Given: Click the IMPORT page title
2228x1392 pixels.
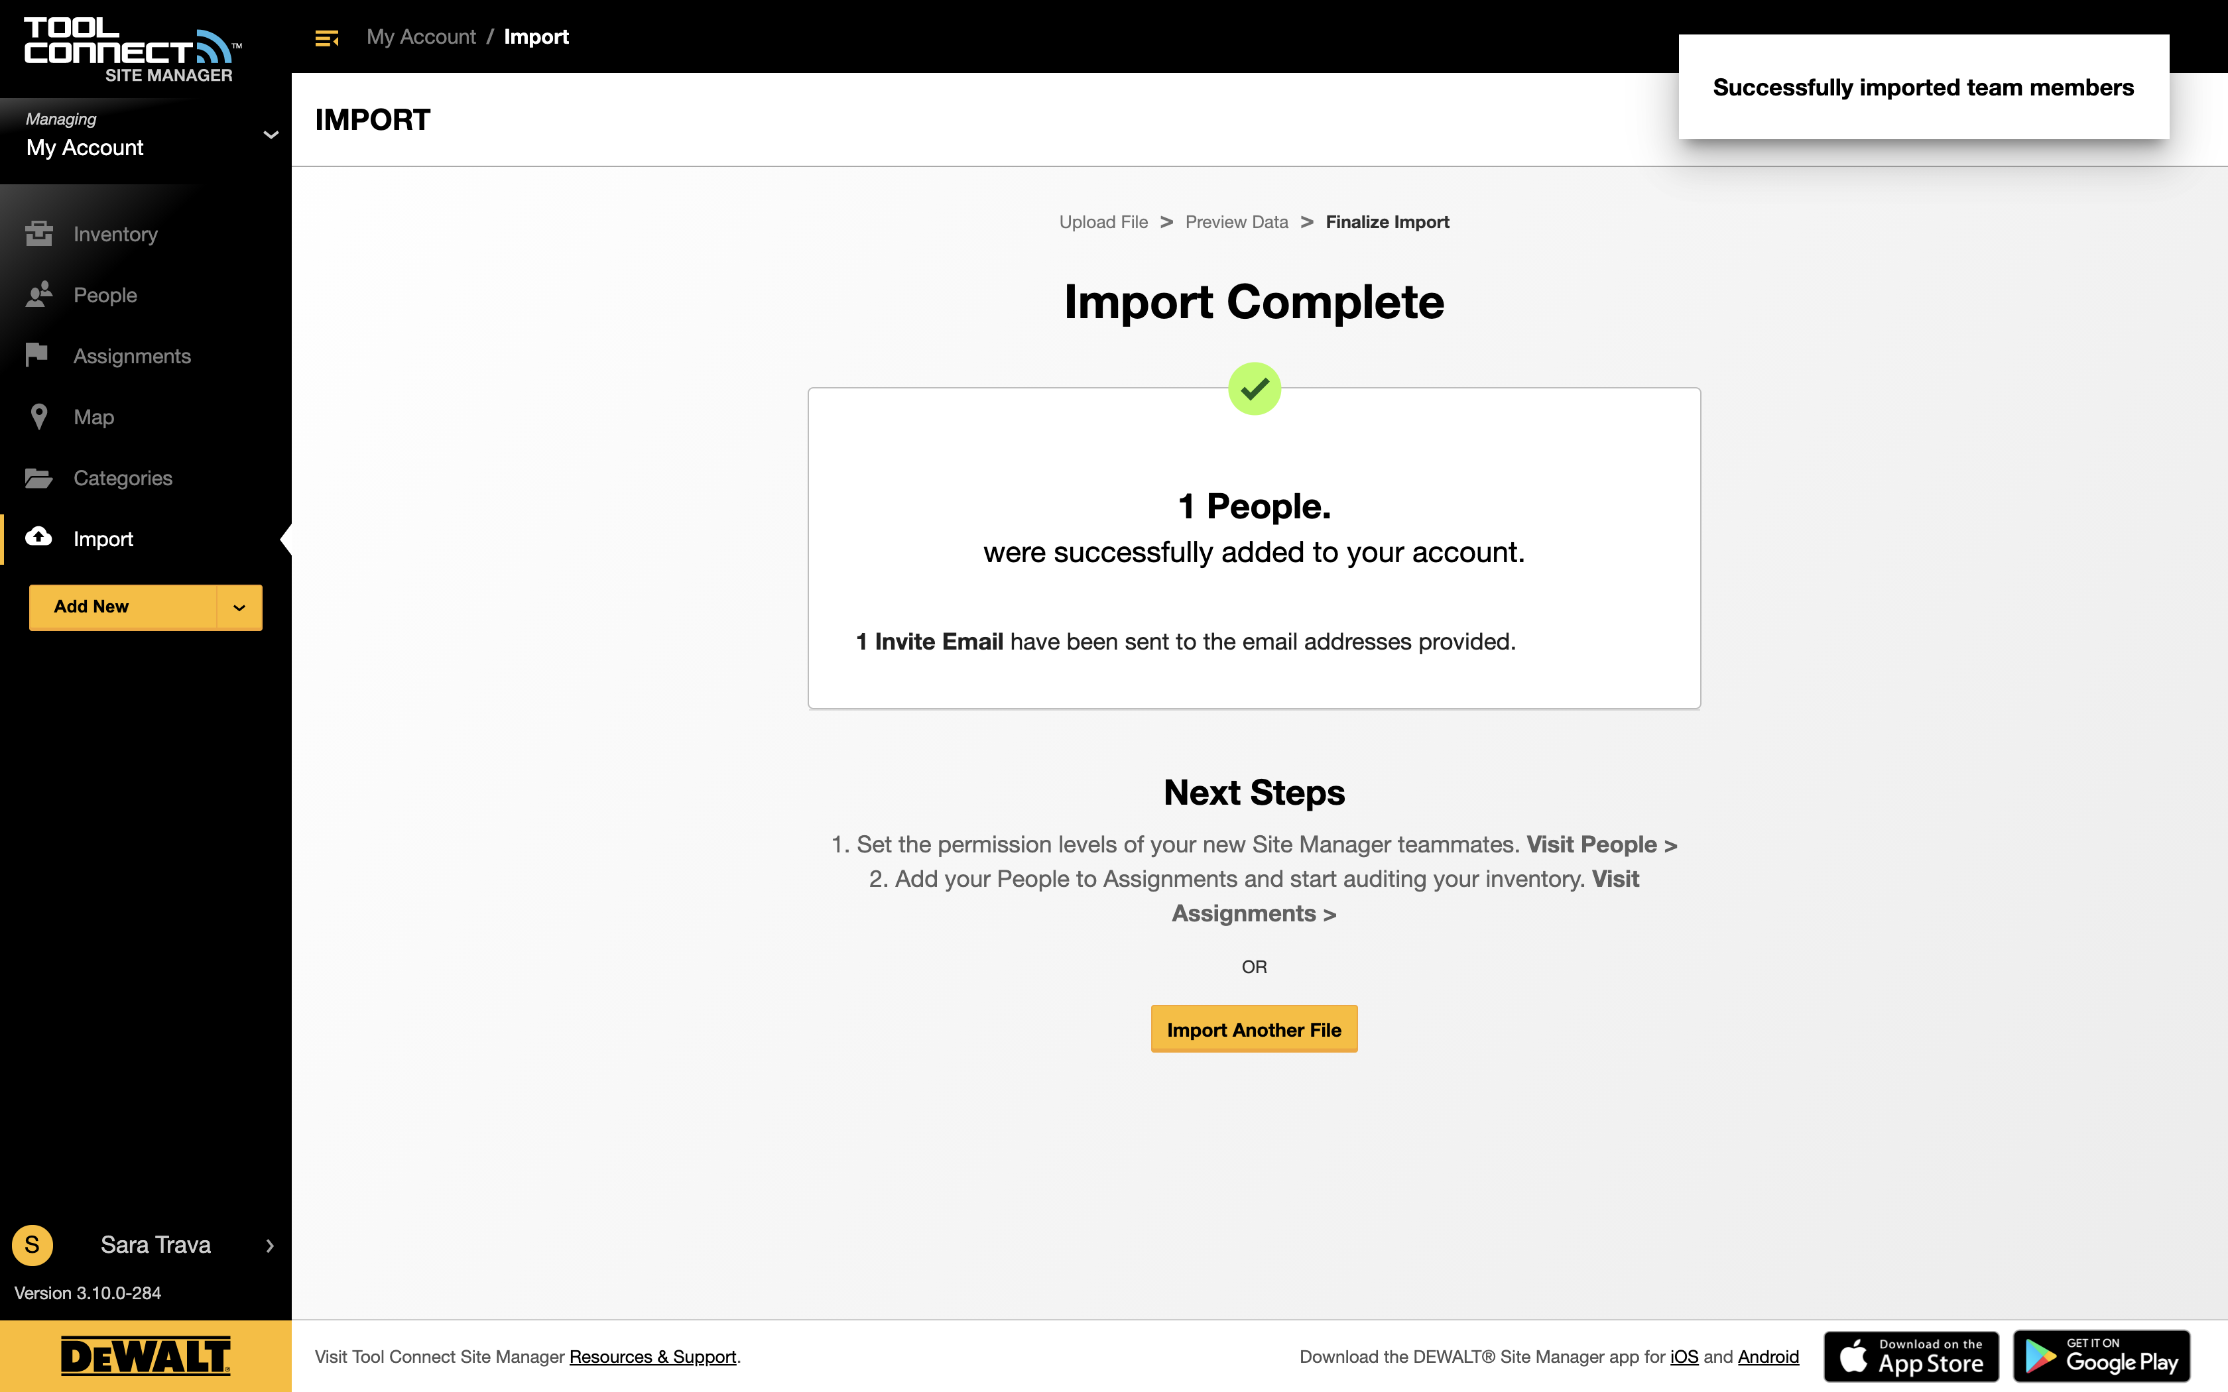Looking at the screenshot, I should [x=372, y=120].
